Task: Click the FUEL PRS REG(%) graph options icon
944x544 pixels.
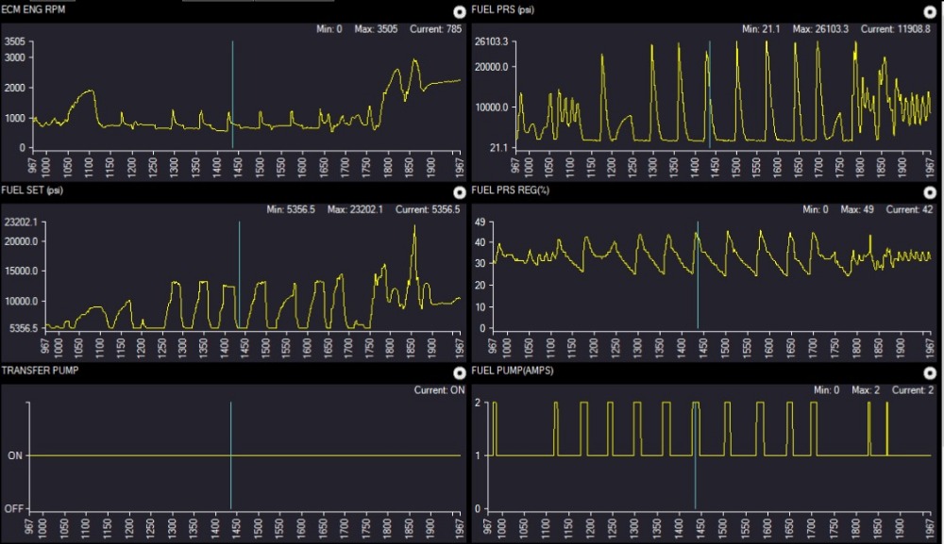Action: [930, 191]
